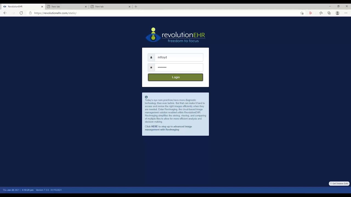Click the red extension icon in toolbar
The height and width of the screenshot is (197, 351).
310,13
